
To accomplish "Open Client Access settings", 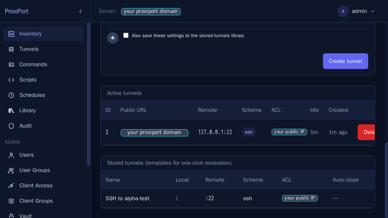I will tap(43, 186).
